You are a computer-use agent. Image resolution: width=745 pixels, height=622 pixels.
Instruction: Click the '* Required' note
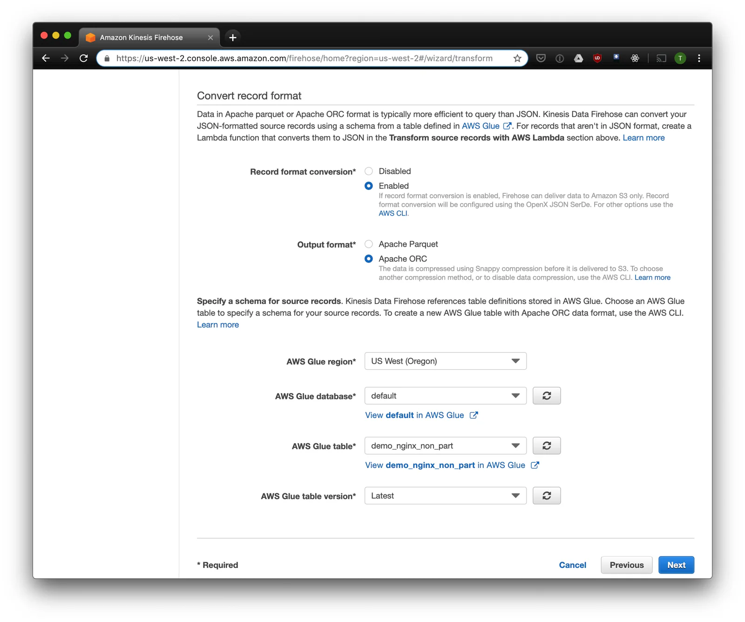pyautogui.click(x=217, y=565)
